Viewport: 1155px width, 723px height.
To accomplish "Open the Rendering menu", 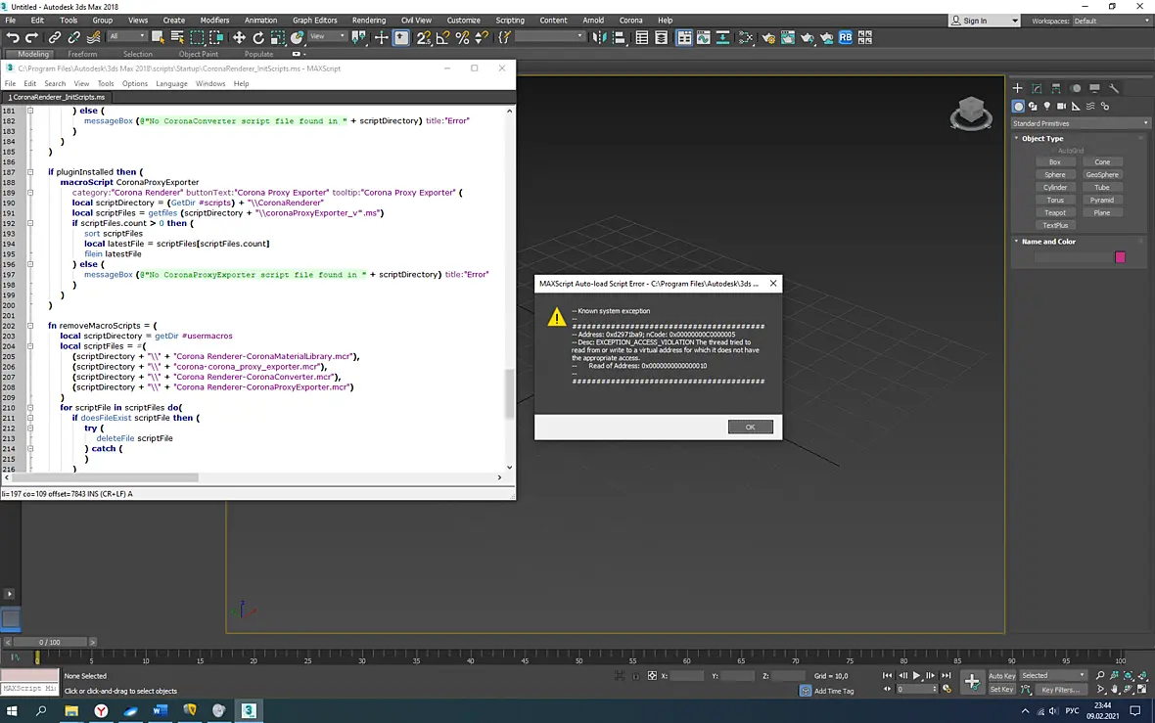I will tap(368, 21).
